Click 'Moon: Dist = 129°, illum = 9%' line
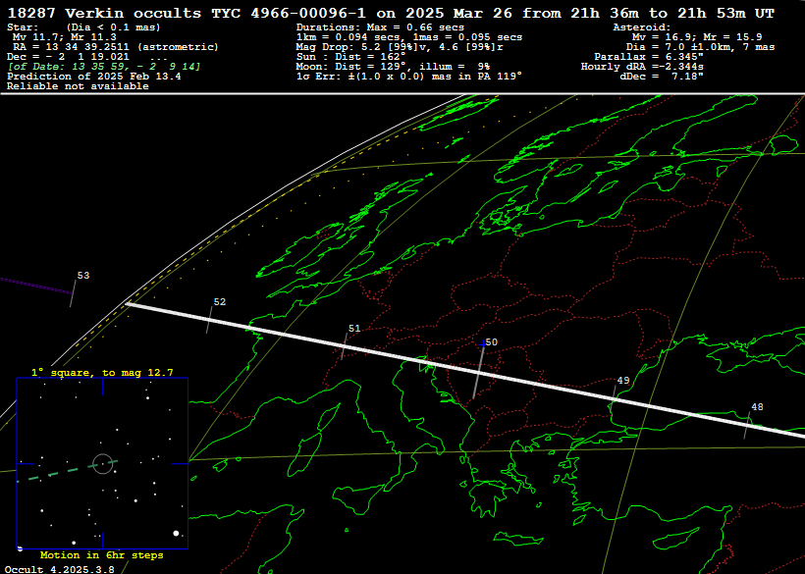The width and height of the screenshot is (805, 574). point(393,67)
